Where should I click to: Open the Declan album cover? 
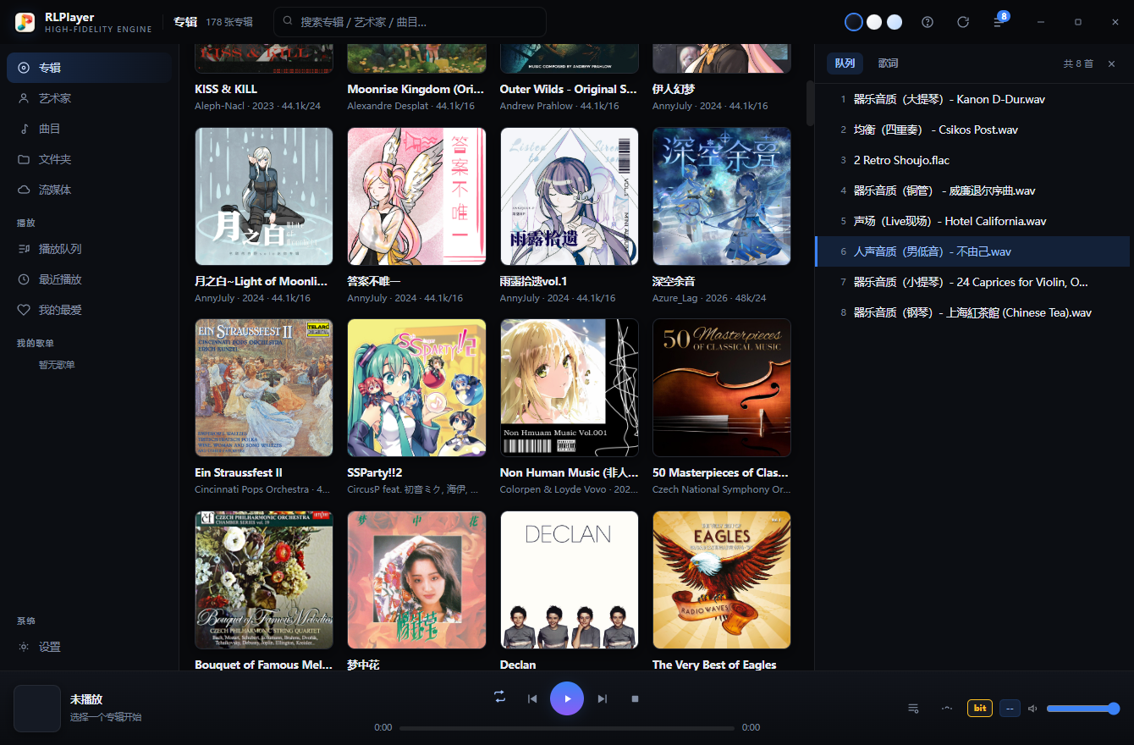coord(569,580)
